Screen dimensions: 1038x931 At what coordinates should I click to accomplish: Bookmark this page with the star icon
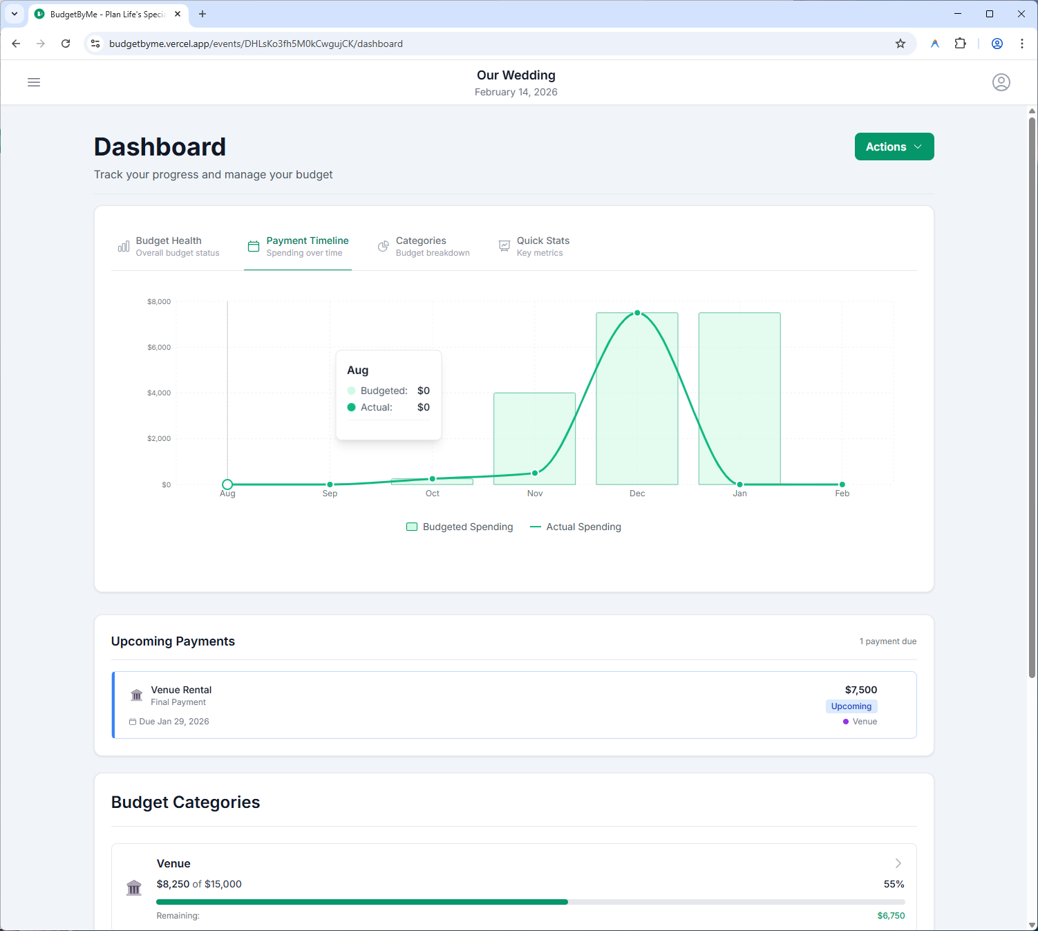tap(900, 44)
